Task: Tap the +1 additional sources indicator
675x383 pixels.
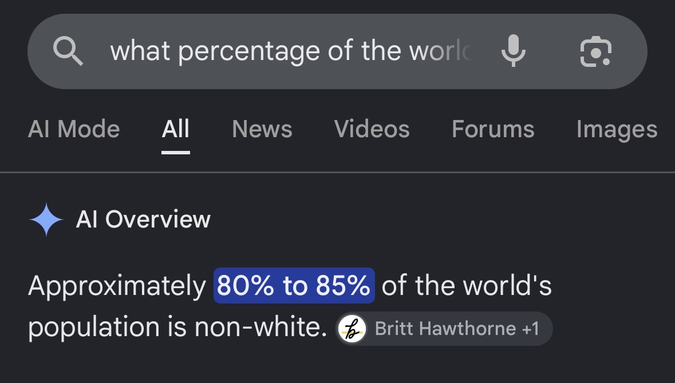Action: click(530, 329)
